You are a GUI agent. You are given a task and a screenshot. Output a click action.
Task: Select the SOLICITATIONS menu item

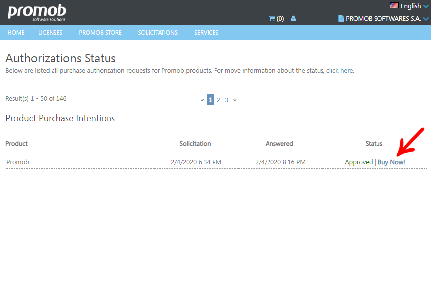pos(158,32)
